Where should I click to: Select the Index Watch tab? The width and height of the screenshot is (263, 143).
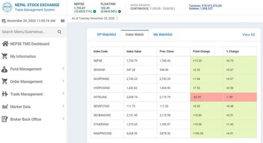(x=135, y=35)
